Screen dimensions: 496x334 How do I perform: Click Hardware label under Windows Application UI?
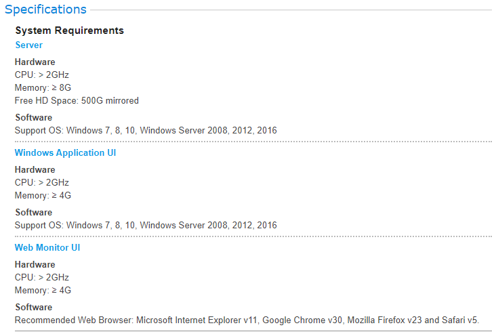point(35,169)
